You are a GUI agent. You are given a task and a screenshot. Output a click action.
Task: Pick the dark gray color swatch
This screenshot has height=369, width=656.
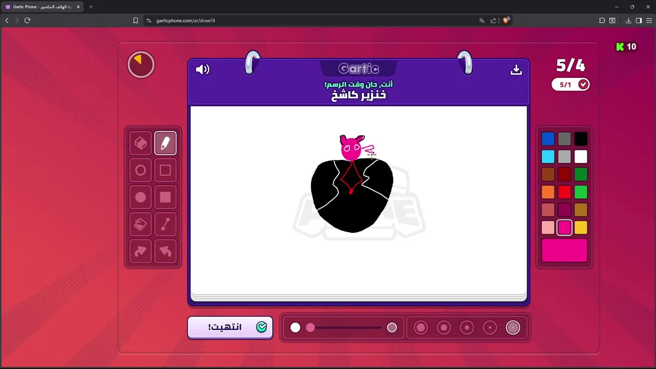click(564, 139)
